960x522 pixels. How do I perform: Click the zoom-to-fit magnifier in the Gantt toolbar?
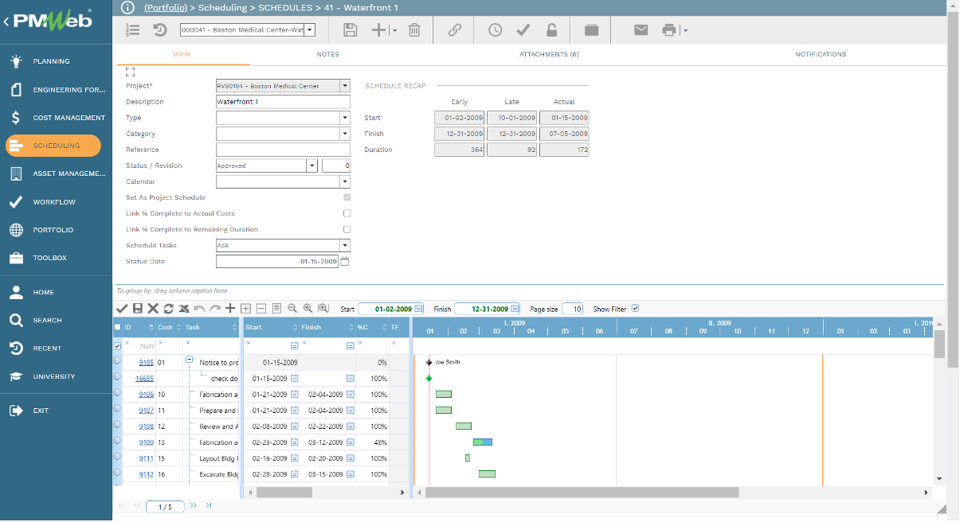pos(323,309)
